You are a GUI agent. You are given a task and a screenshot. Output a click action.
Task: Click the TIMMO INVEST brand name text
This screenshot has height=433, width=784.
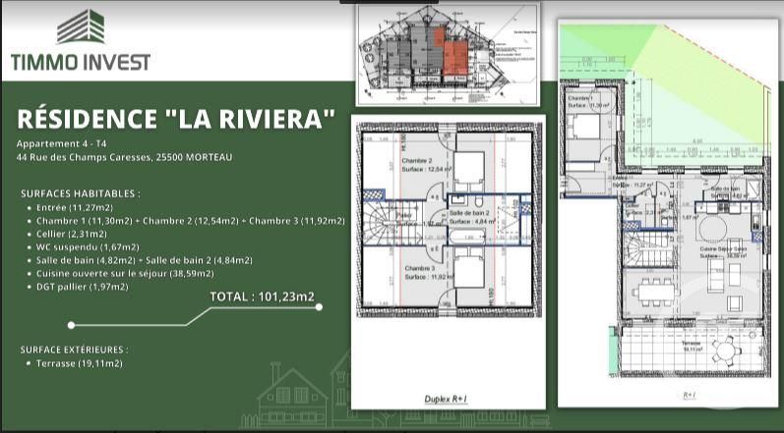(81, 62)
